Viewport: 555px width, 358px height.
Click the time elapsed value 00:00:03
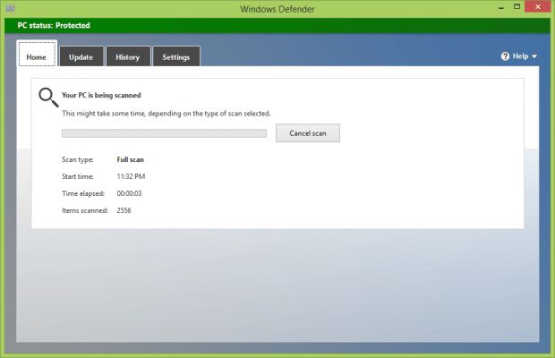click(x=129, y=193)
